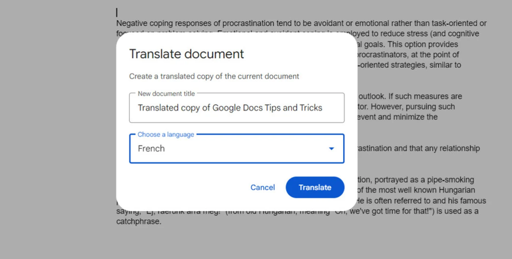Click the paragraph starting 'Negative coping responses'
This screenshot has height=259, width=512.
click(x=301, y=24)
